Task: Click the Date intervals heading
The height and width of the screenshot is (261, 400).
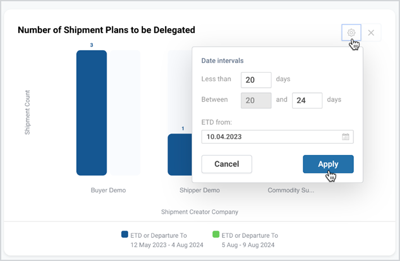Action: pos(223,61)
